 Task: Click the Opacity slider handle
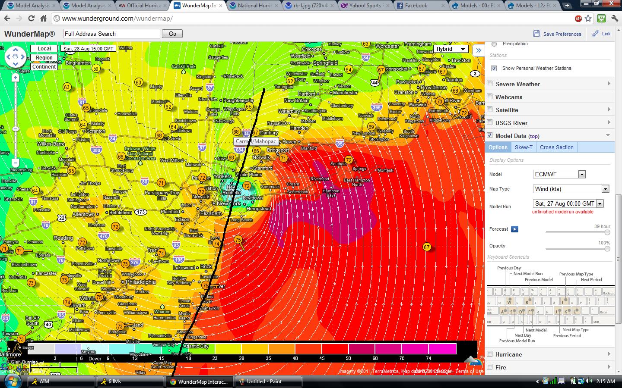(x=607, y=249)
